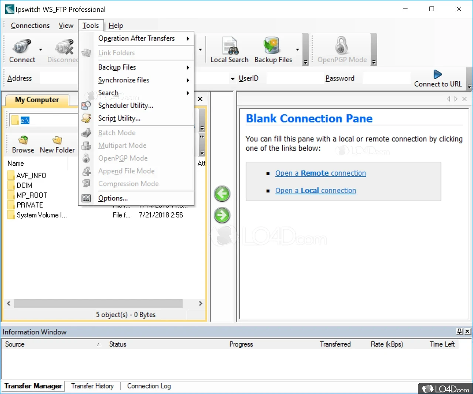Select the My Computer tab
473x394 pixels.
pos(37,100)
